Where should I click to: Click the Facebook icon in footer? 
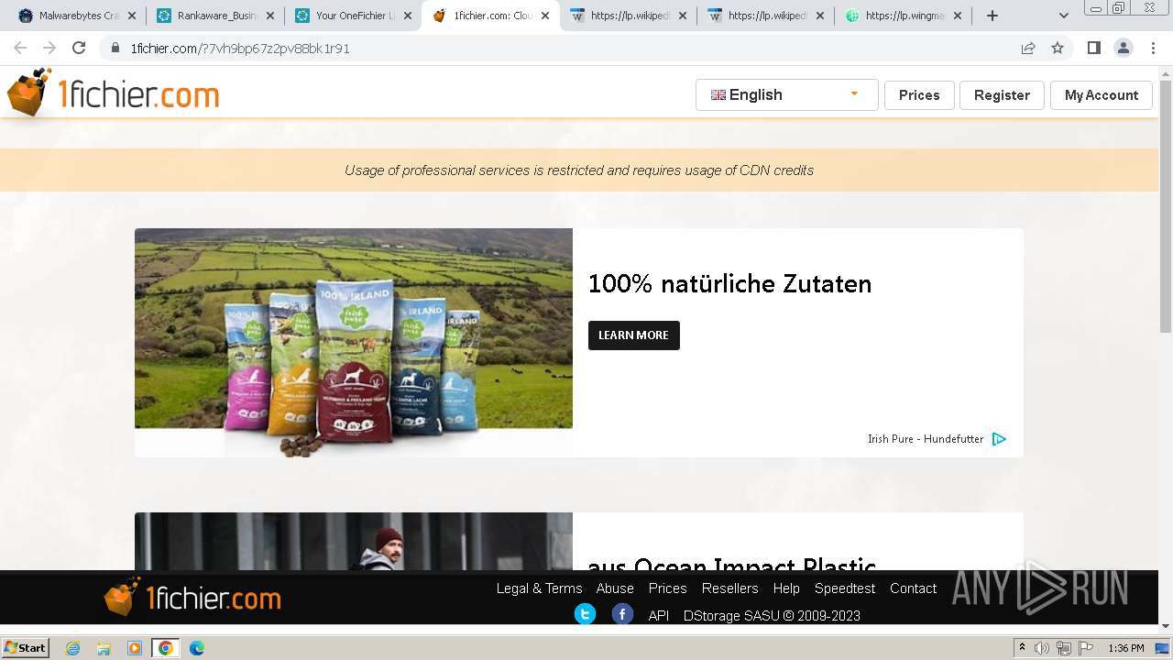coord(622,614)
